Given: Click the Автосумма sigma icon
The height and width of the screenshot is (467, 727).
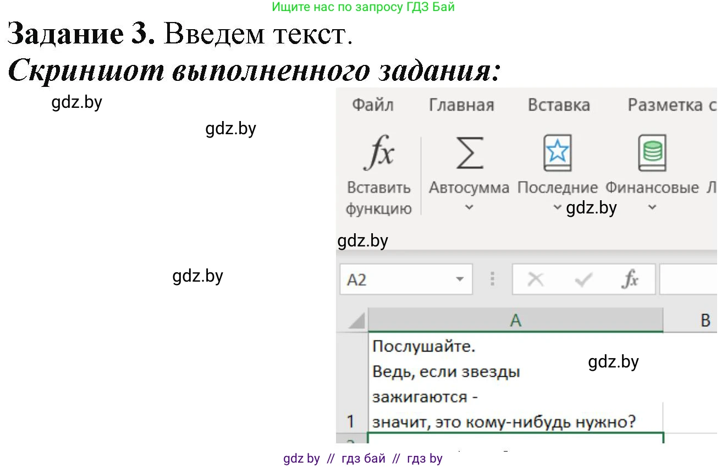Looking at the screenshot, I should [469, 153].
